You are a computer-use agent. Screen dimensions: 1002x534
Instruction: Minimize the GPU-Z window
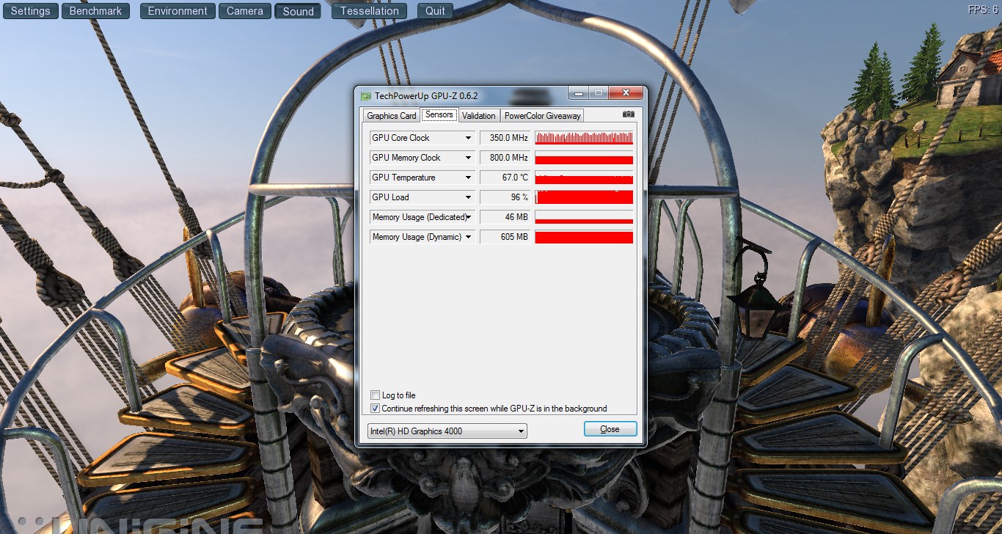pyautogui.click(x=578, y=92)
